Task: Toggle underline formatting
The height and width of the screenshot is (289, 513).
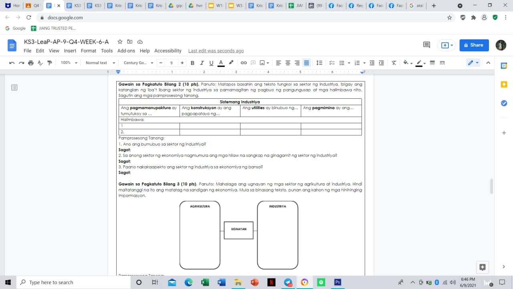Action: click(211, 63)
